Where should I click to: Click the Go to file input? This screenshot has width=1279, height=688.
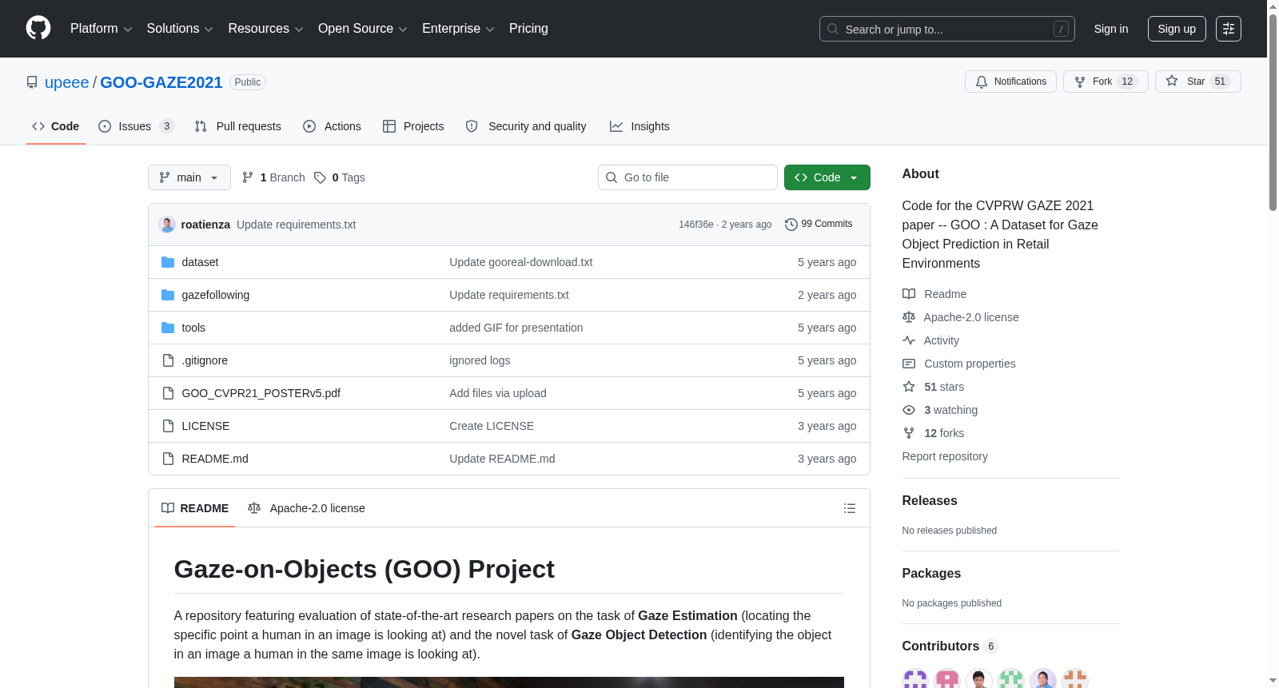coord(687,177)
